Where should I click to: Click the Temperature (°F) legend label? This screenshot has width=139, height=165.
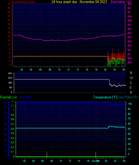coord(105,97)
